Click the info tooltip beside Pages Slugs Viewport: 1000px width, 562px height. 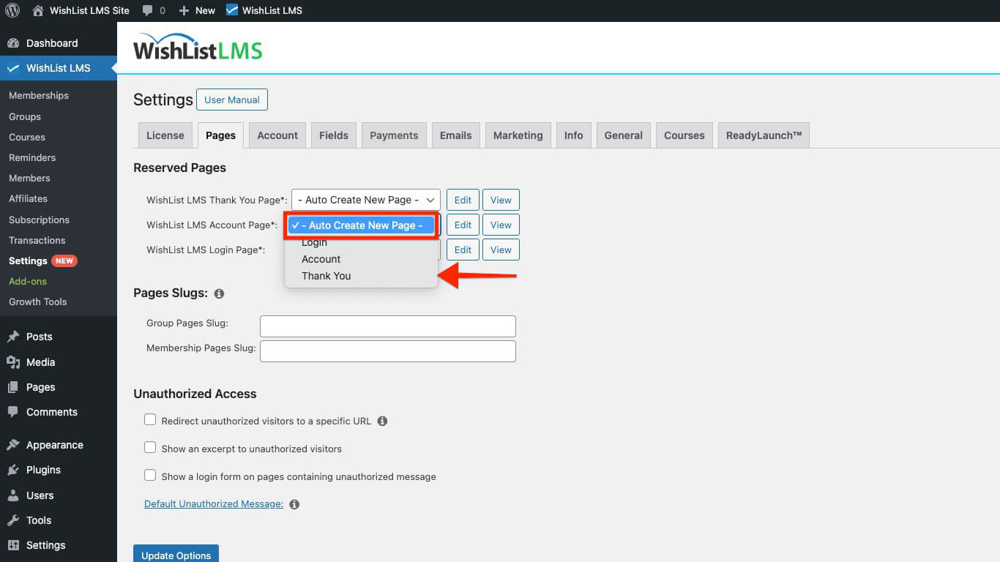pos(218,293)
